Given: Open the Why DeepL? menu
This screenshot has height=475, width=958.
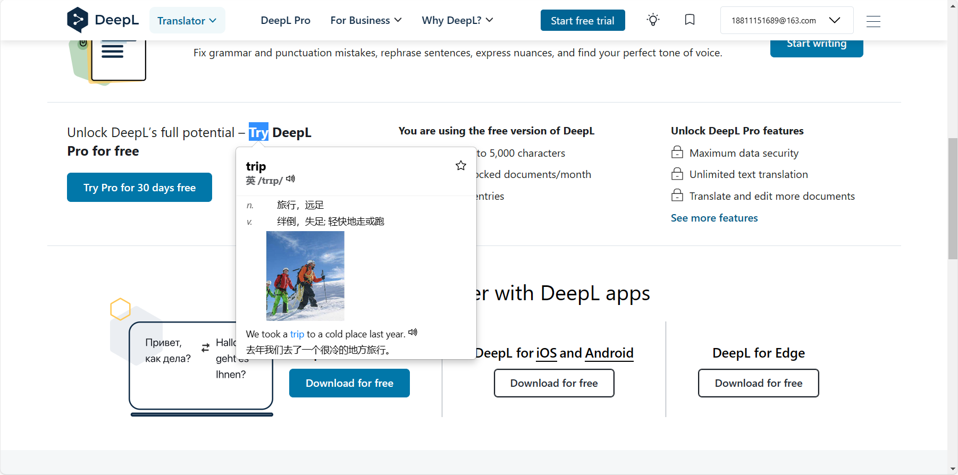Looking at the screenshot, I should (457, 20).
